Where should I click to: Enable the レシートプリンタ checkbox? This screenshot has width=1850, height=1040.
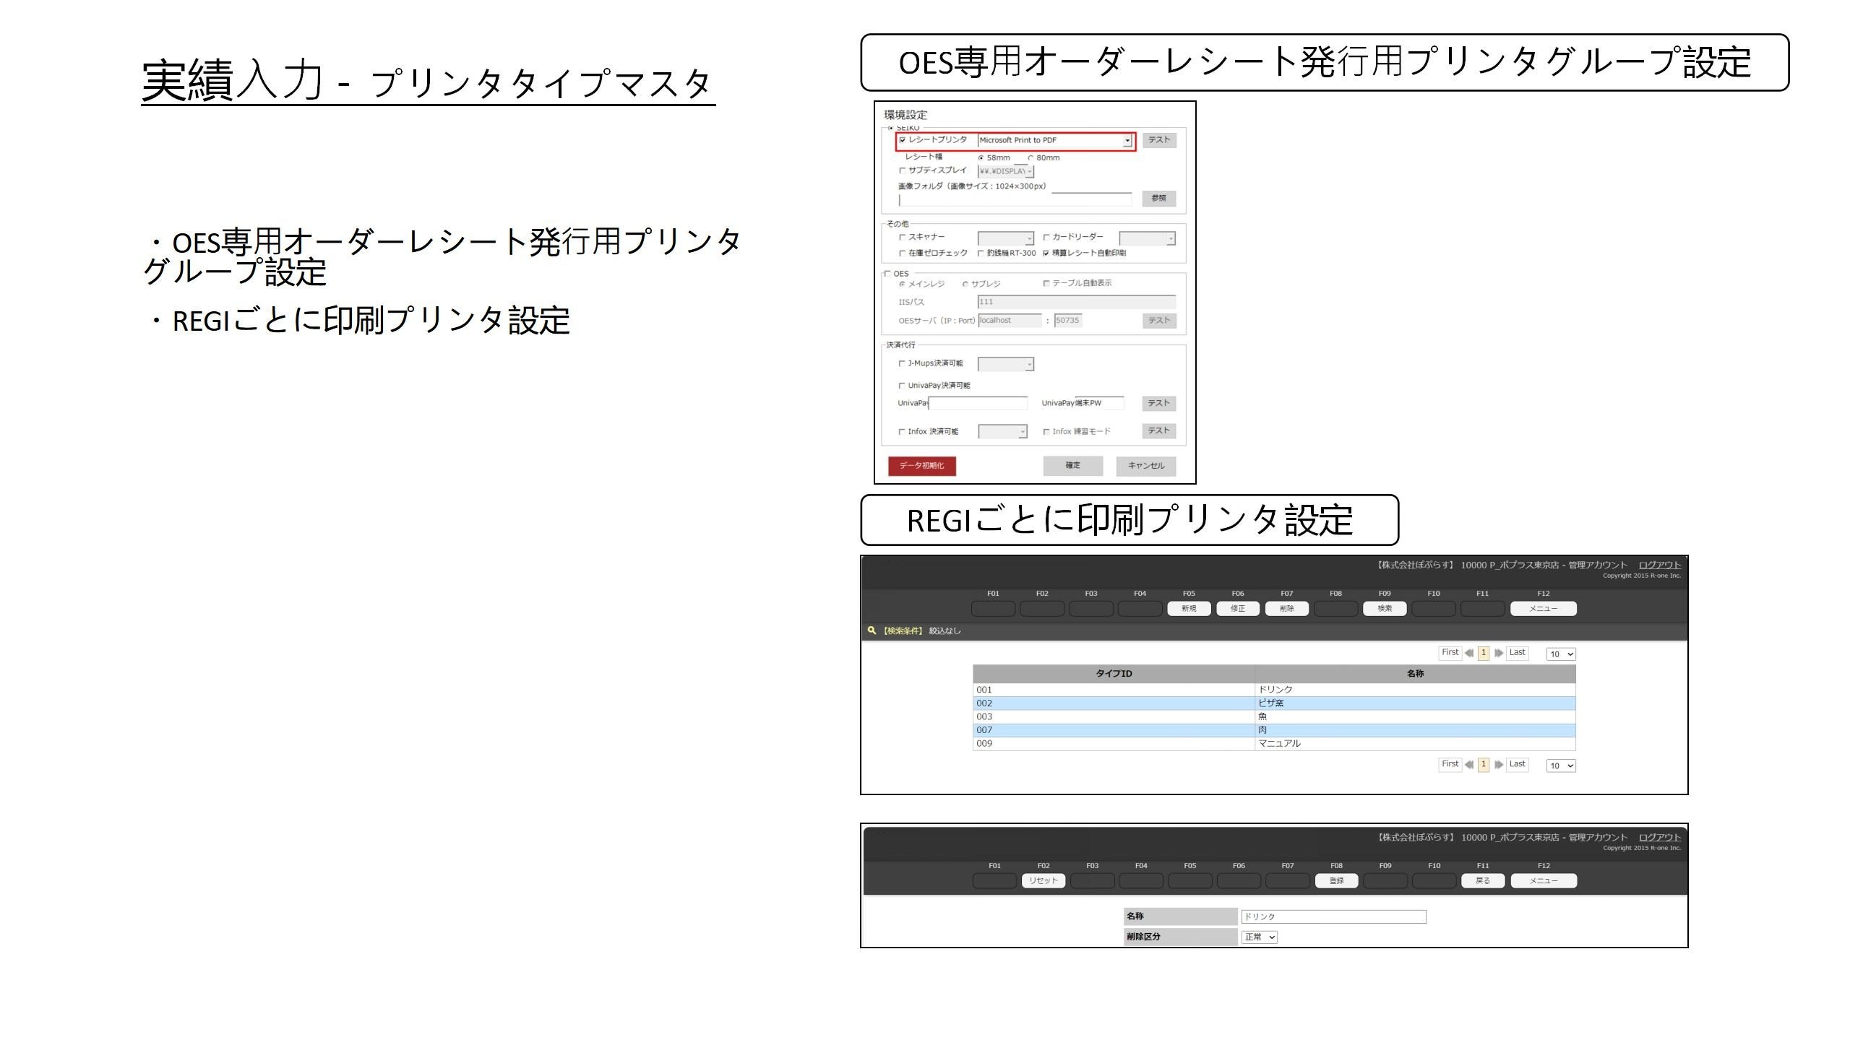(x=903, y=140)
